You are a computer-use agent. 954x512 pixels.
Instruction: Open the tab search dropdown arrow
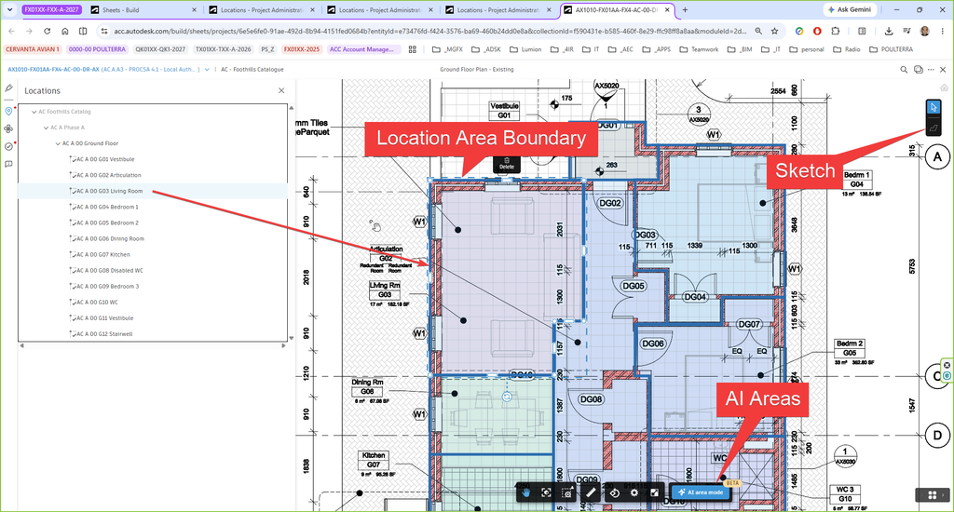[x=9, y=9]
